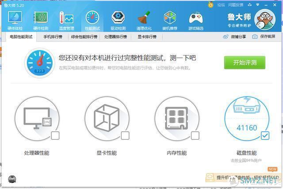The height and width of the screenshot is (189, 283).
Task: Click the 击败全国84%用户 text
Action: pyautogui.click(x=246, y=160)
